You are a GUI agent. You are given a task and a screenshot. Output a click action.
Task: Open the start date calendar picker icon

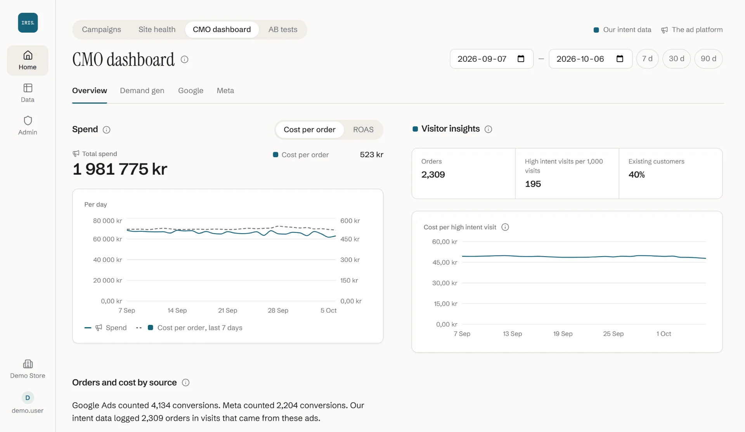tap(521, 59)
